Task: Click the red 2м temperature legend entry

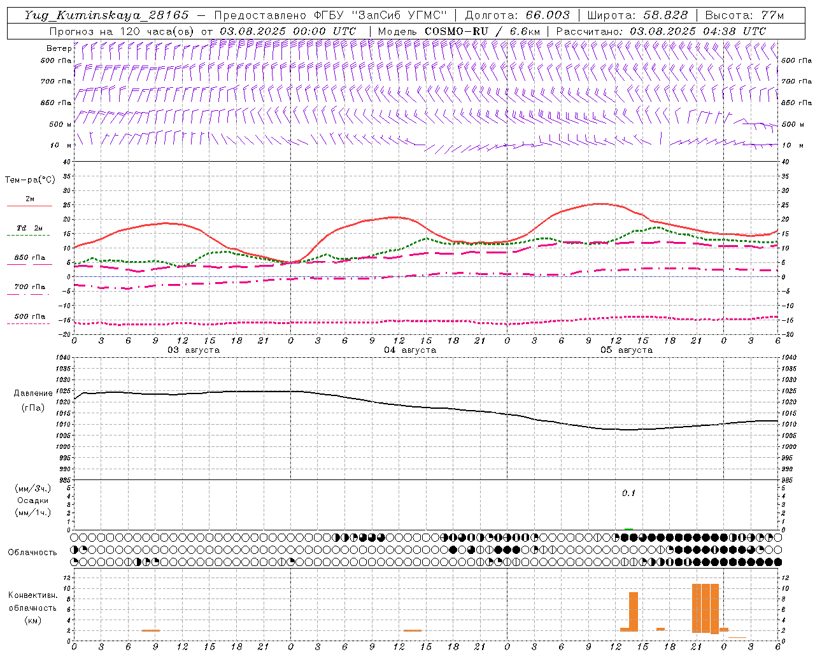Action: pyautogui.click(x=29, y=201)
